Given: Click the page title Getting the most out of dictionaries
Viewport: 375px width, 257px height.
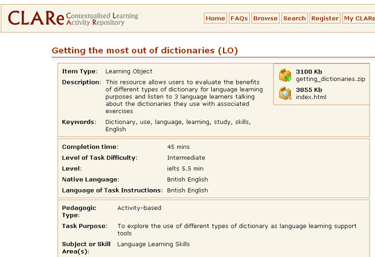Looking at the screenshot, I should click(x=144, y=51).
